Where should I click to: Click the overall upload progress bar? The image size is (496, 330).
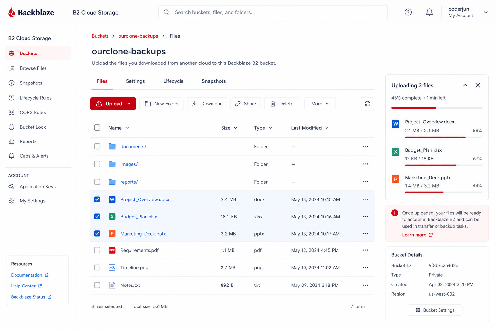tap(437, 108)
